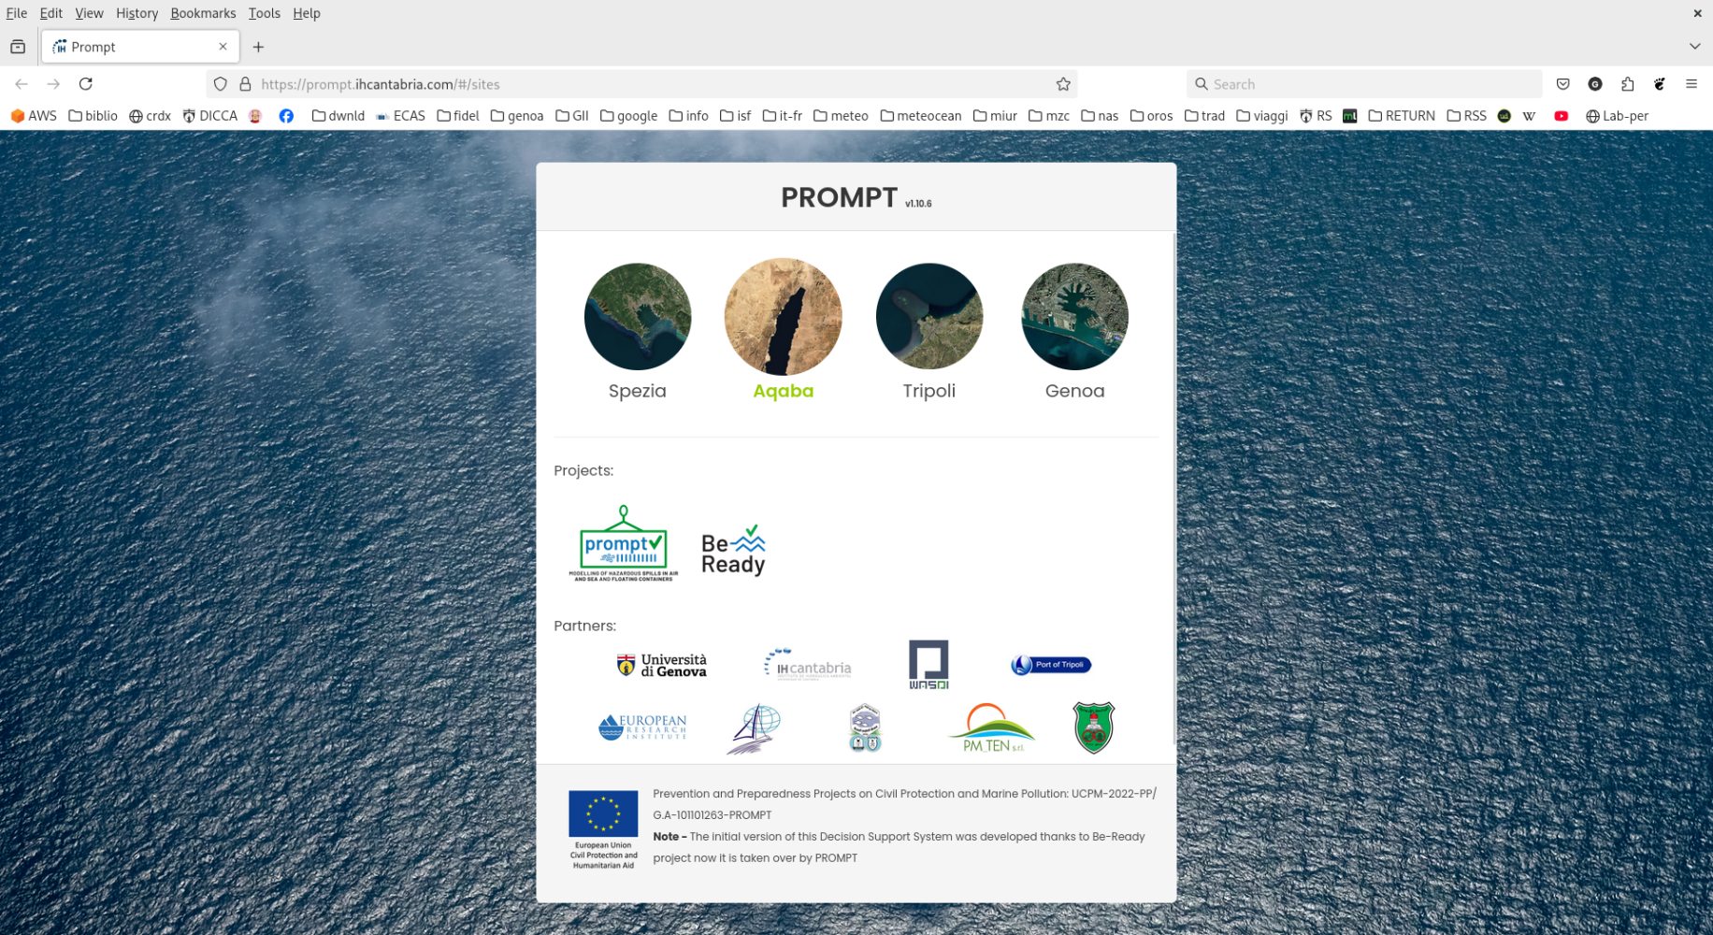Open the History menu
The height and width of the screenshot is (935, 1713).
(x=137, y=13)
